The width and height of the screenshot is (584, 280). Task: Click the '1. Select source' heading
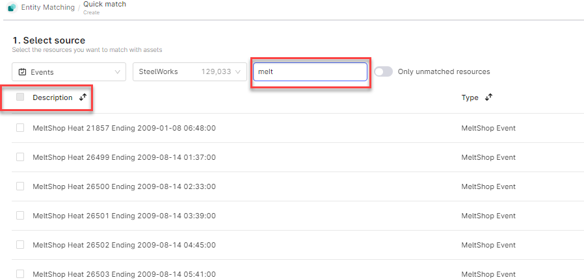pyautogui.click(x=49, y=40)
